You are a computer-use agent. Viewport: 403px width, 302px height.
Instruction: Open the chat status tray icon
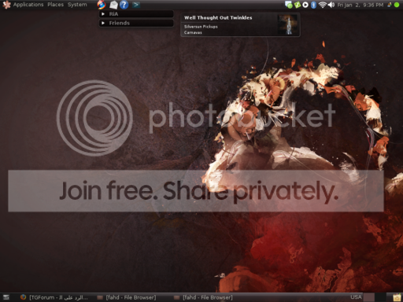coord(289,5)
